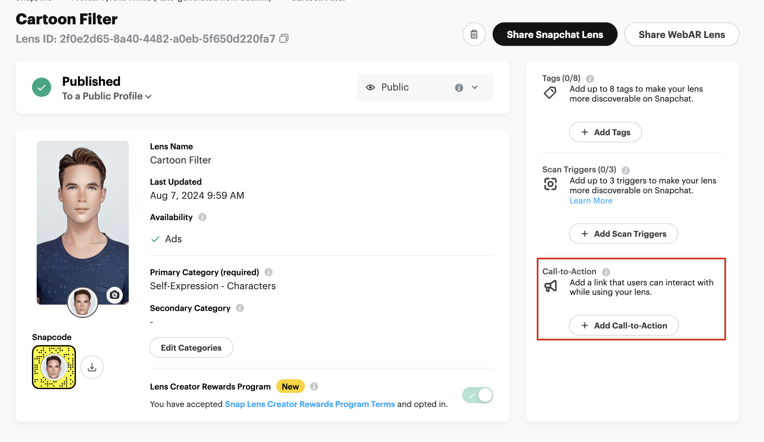Delete the lens with the trash icon
The height and width of the screenshot is (442, 764).
click(x=474, y=34)
